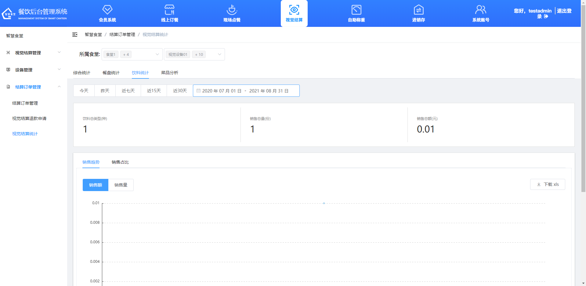Open the 现场点餐 module icon
Image resolution: width=586 pixels, height=286 pixels.
point(231,13)
